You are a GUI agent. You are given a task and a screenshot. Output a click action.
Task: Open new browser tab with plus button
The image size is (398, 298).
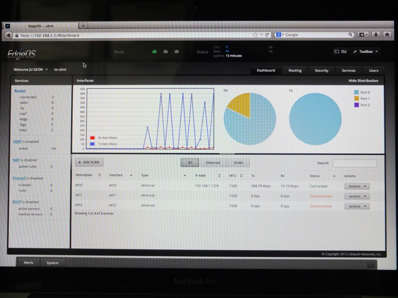83,26
